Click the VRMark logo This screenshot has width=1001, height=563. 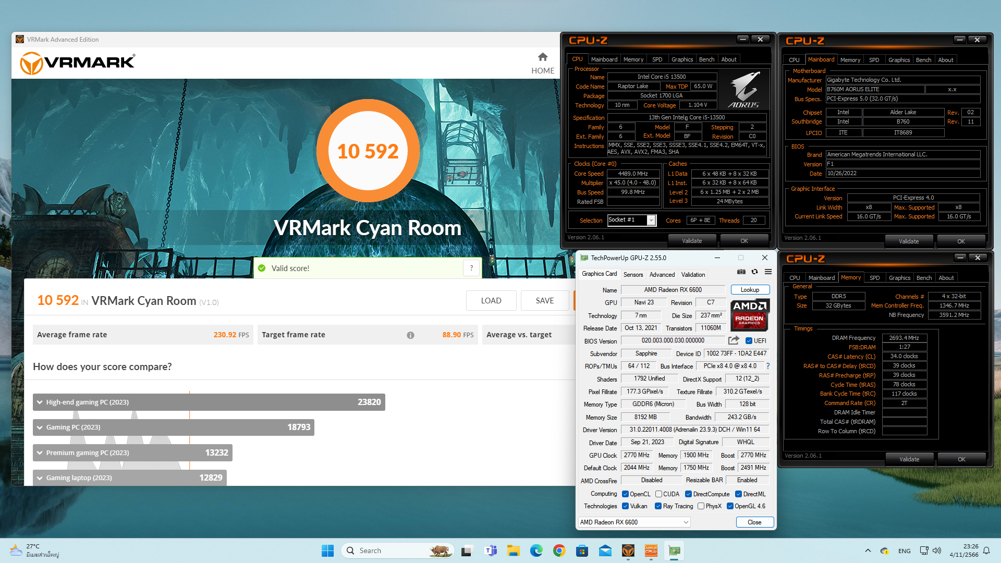coord(78,63)
